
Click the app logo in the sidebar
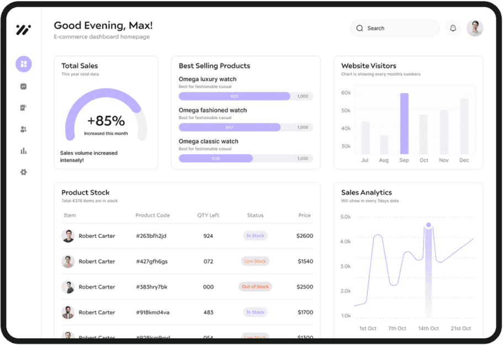click(23, 30)
